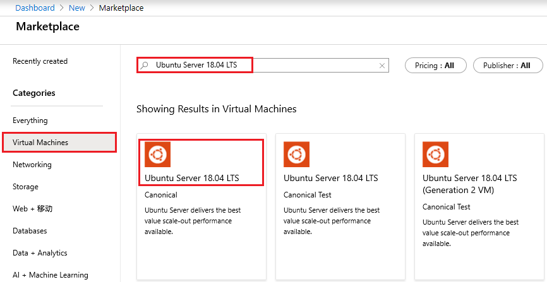Viewport: 547px width, 282px height.
Task: Click Ubuntu logo on Generation 2 VM card
Action: [435, 154]
